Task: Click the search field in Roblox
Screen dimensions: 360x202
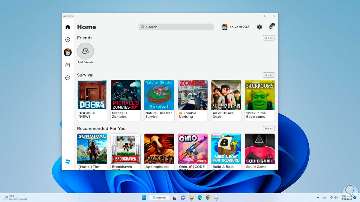Action: click(176, 27)
